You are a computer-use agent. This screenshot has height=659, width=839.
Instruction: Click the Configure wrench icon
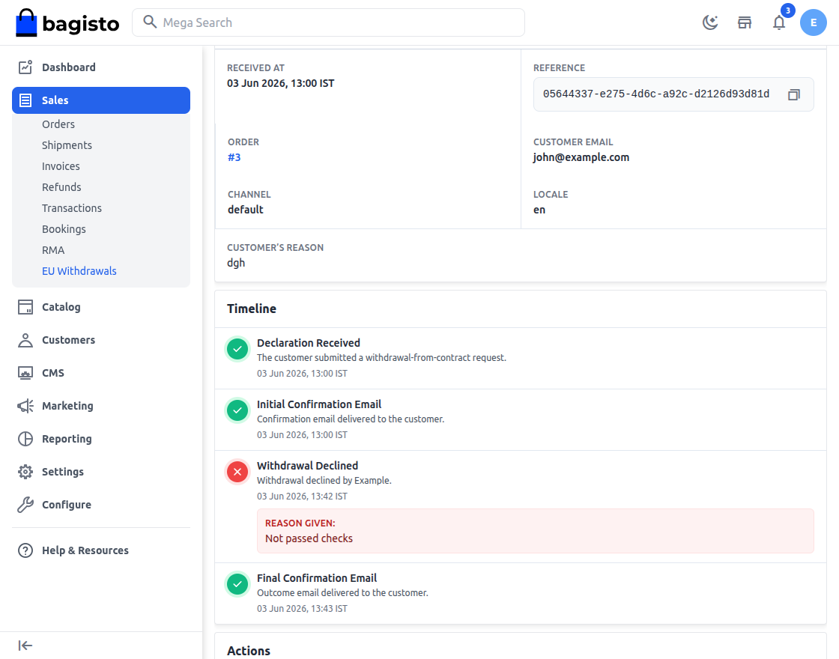pos(25,505)
